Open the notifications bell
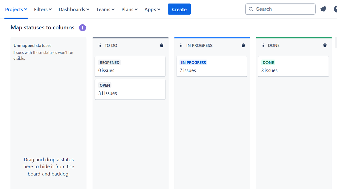337x189 pixels. click(x=324, y=9)
